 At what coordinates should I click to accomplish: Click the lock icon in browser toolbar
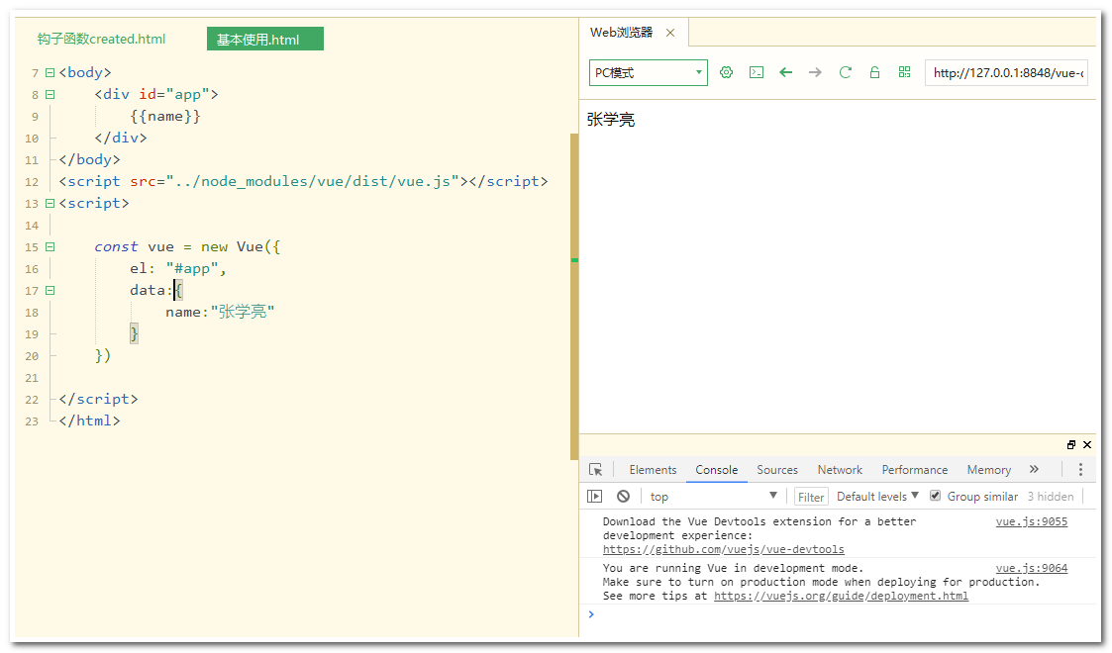click(875, 72)
